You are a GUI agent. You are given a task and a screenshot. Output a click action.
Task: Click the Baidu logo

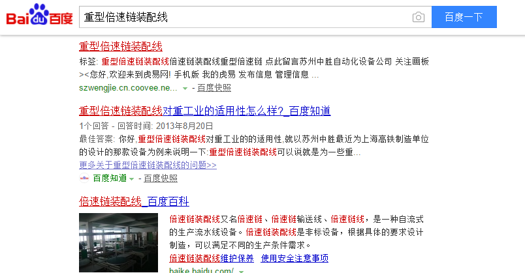(40, 15)
